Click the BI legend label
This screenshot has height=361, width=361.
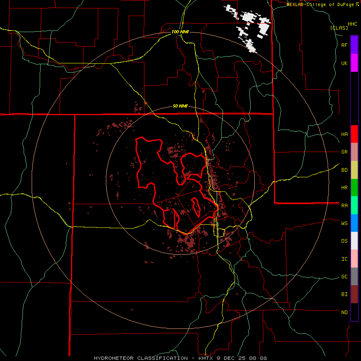(x=344, y=294)
